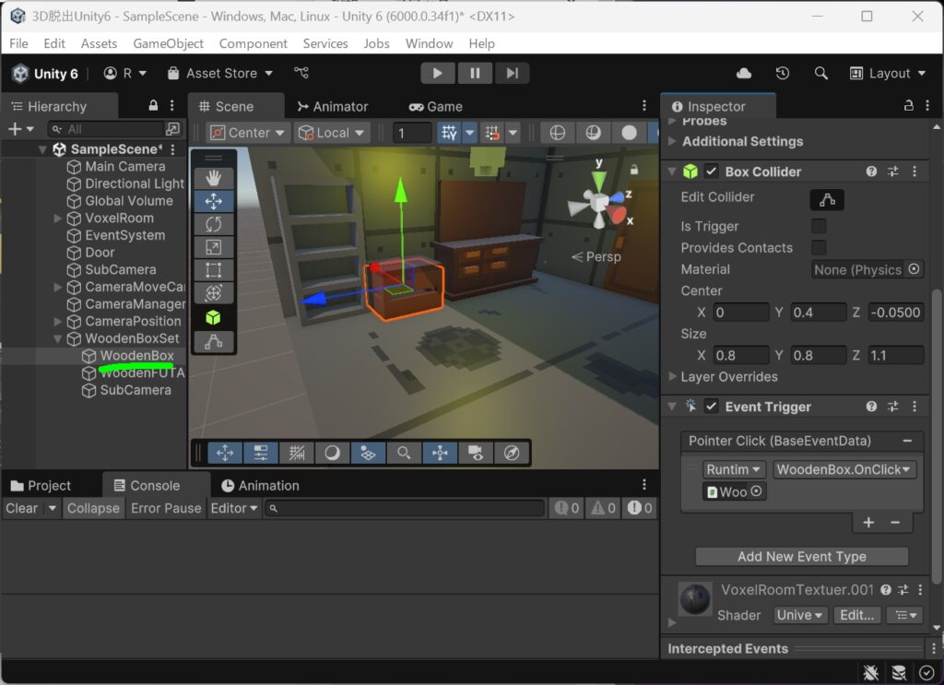944x685 pixels.
Task: Select the Rect transform tool
Action: coord(214,269)
